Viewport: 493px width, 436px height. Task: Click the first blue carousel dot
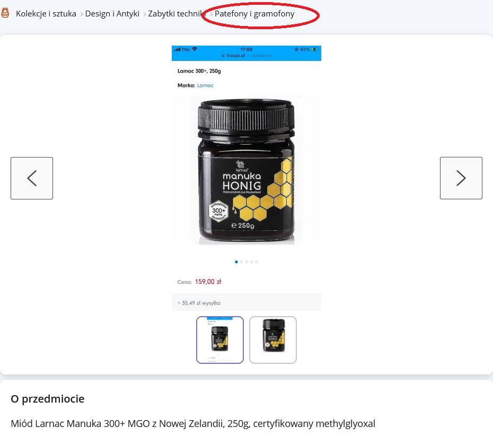click(236, 261)
